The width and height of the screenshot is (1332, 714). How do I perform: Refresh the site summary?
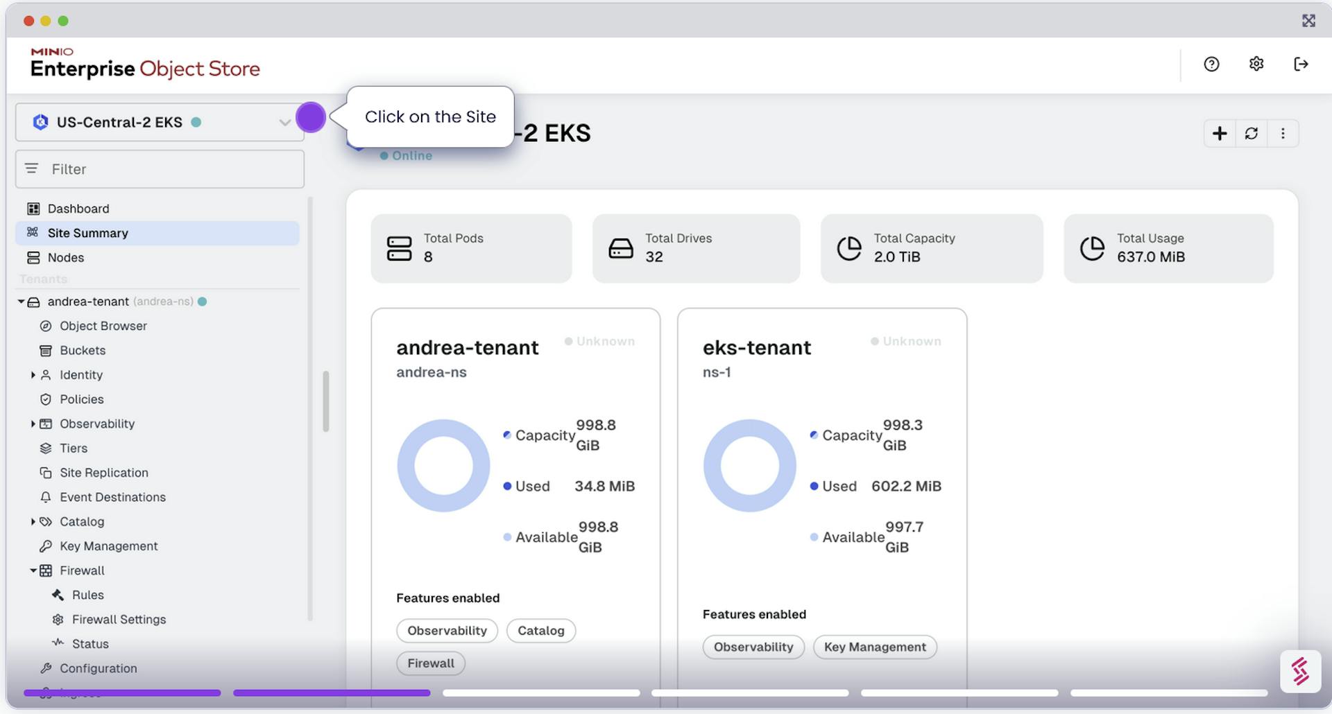tap(1252, 133)
